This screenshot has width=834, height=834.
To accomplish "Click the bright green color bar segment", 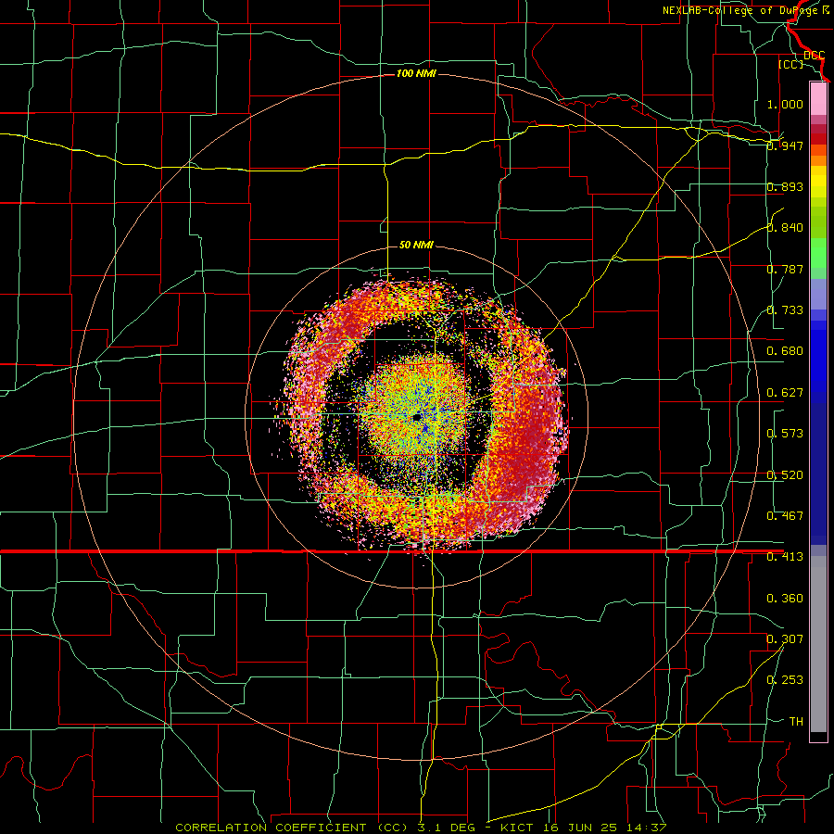I will (x=818, y=253).
